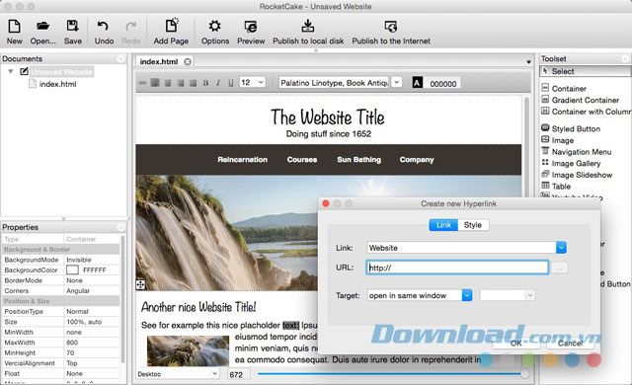Click the MaxWidth 800 value
The height and width of the screenshot is (385, 632).
click(x=93, y=343)
